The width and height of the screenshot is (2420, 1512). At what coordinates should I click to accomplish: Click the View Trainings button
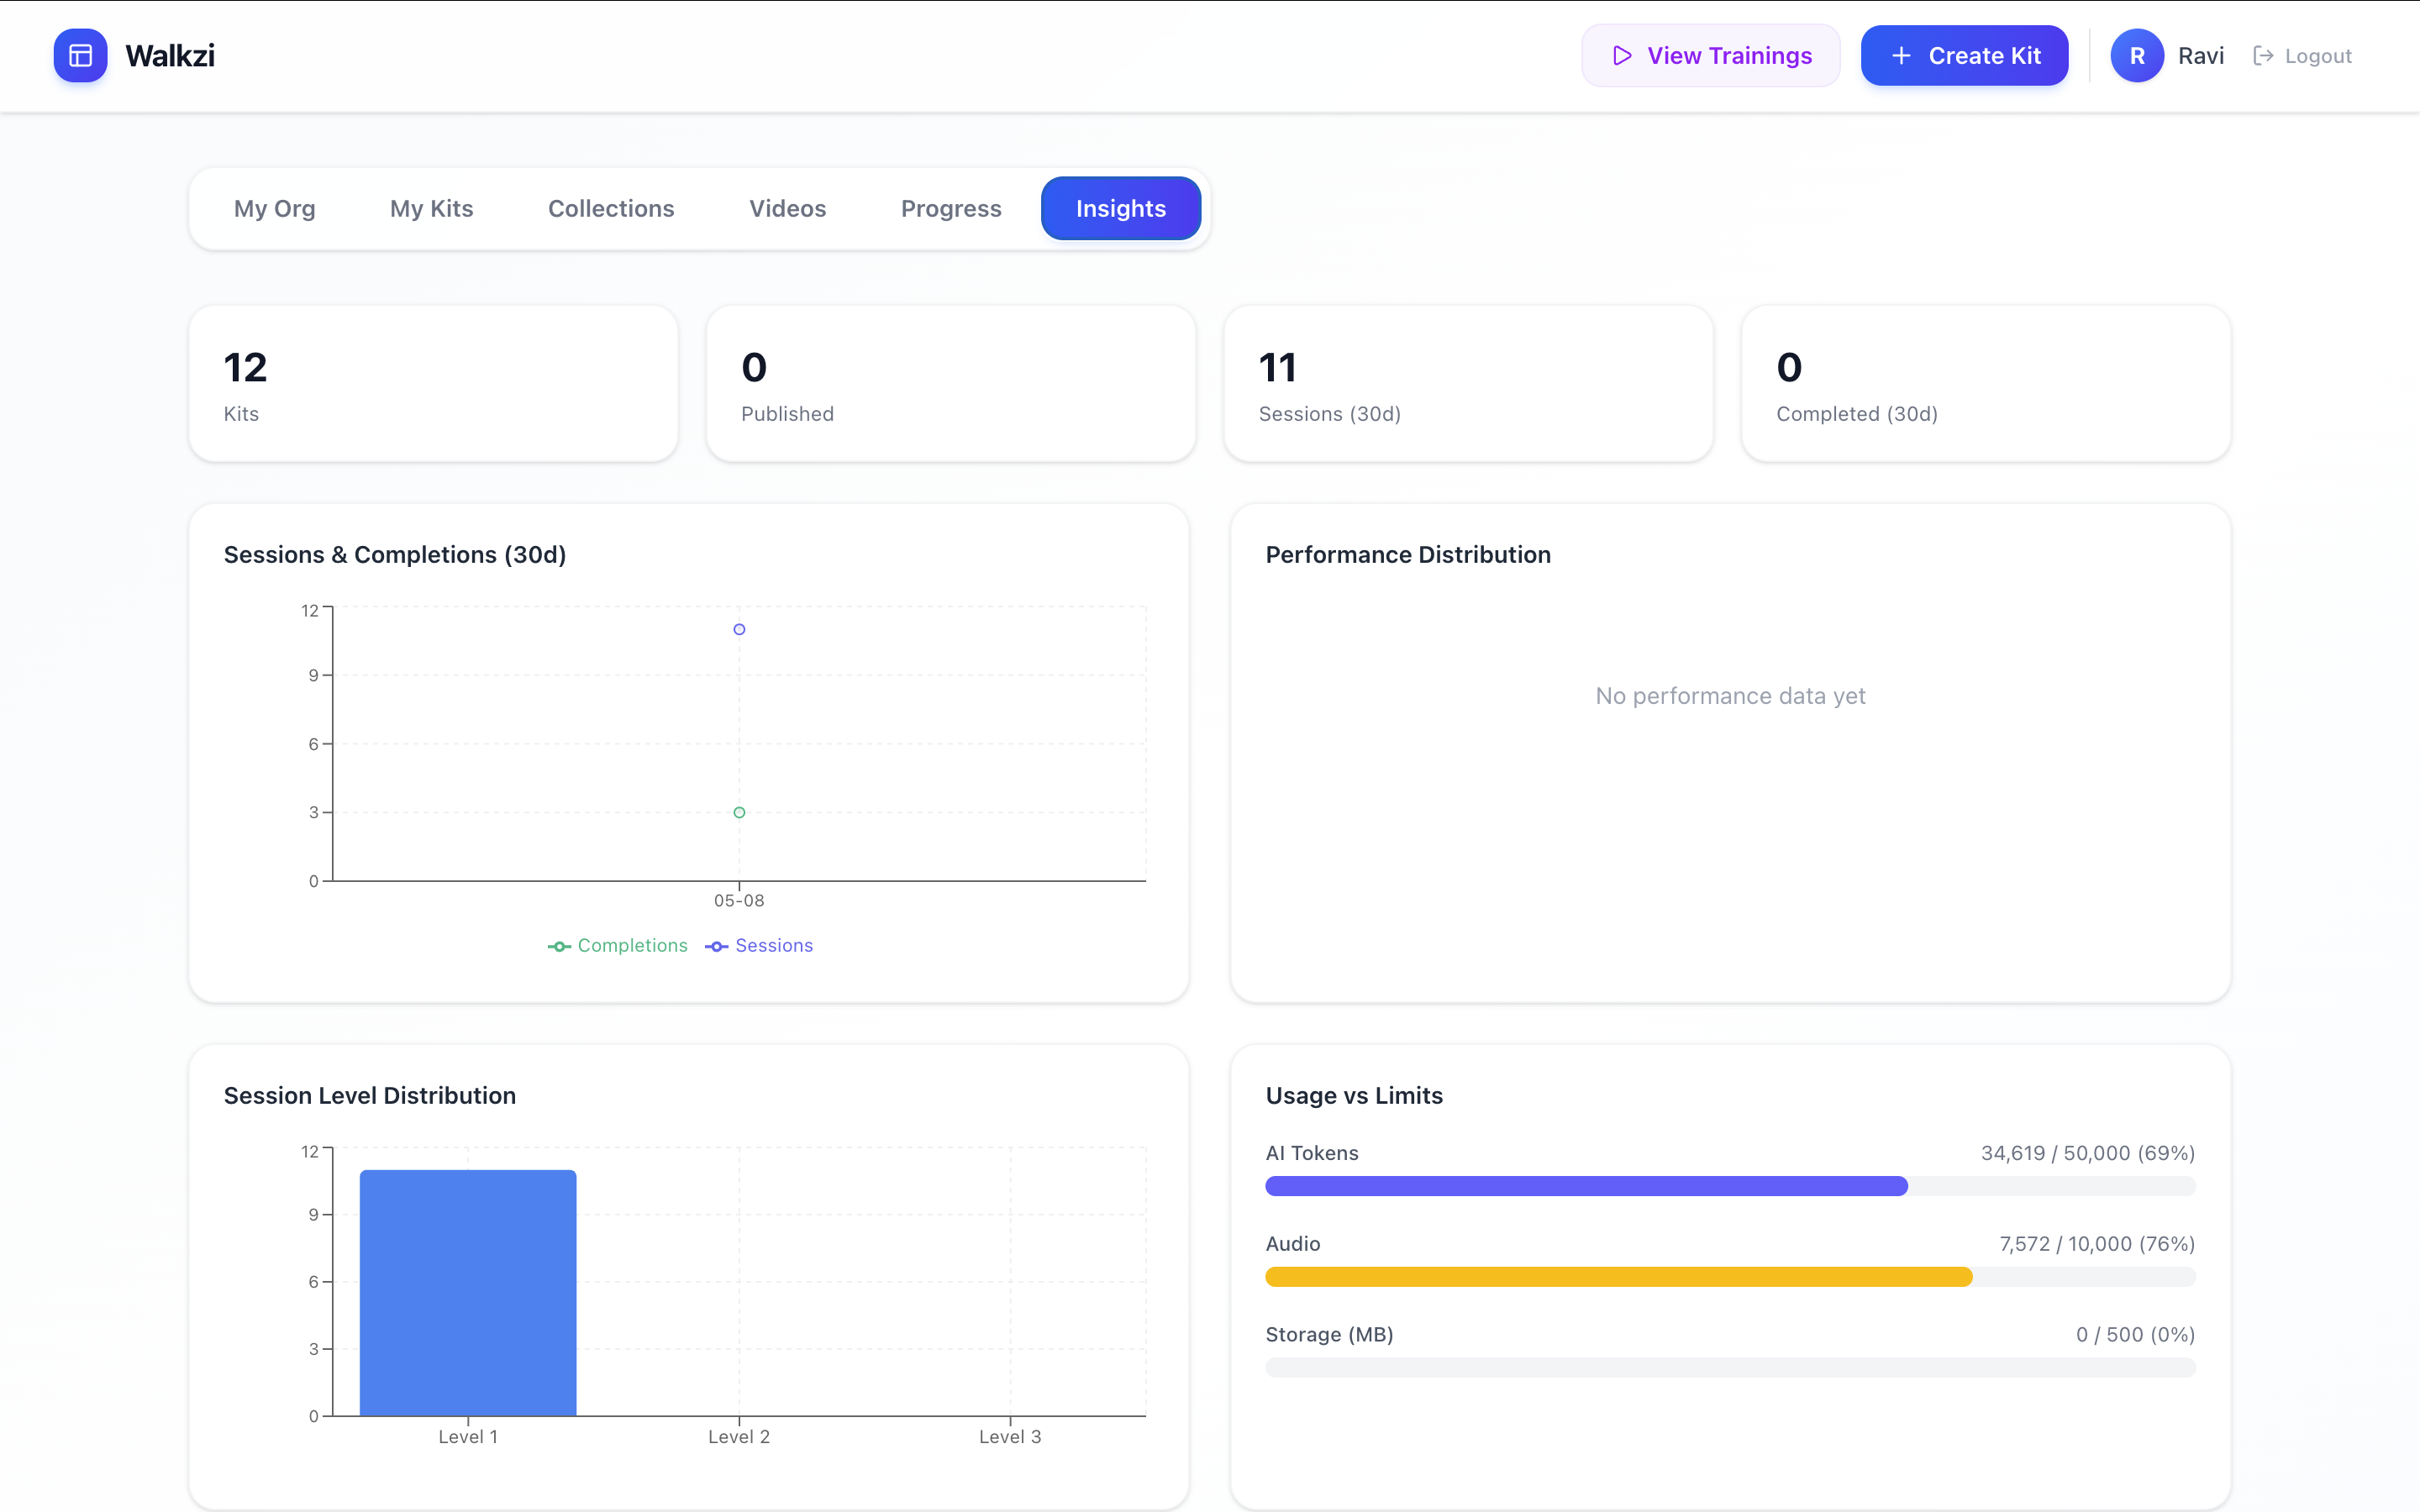click(x=1710, y=56)
